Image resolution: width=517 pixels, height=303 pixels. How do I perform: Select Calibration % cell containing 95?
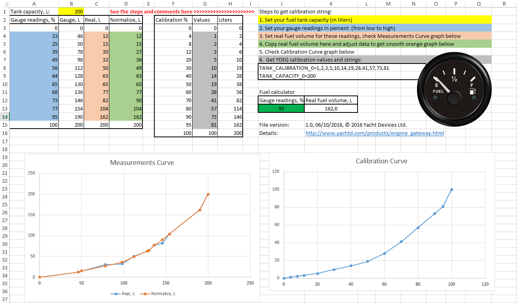(173, 125)
